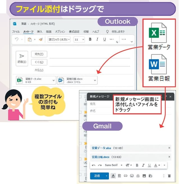Select the Format Painter brush in Outlook
The width and height of the screenshot is (179, 184).
pos(41,39)
